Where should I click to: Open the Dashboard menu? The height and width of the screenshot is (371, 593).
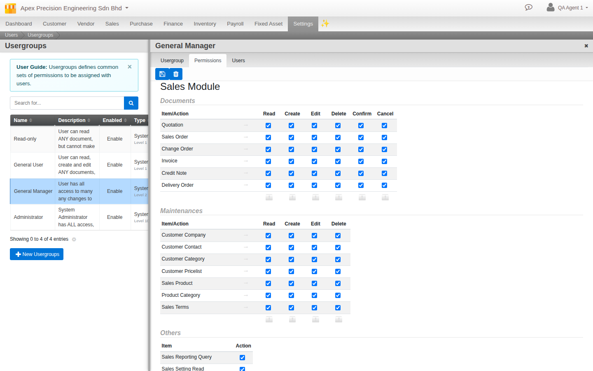click(x=19, y=24)
